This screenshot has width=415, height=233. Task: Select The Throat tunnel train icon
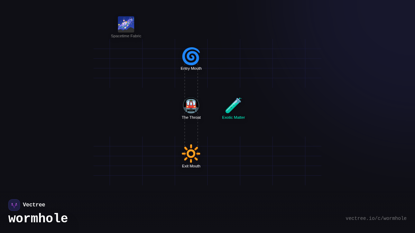191,105
